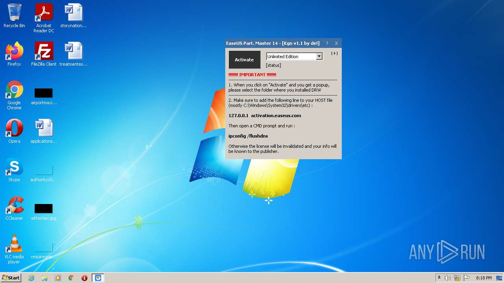This screenshot has height=283, width=504.
Task: Close the EaseUS keygen window
Action: pyautogui.click(x=336, y=43)
